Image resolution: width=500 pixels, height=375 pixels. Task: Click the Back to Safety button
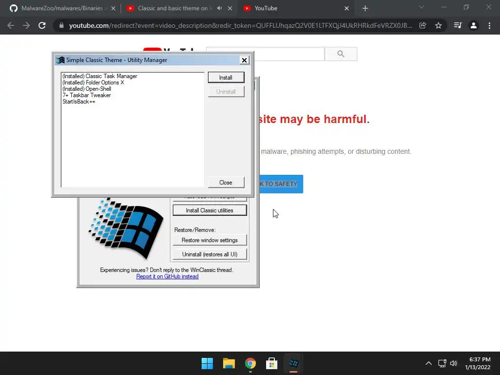pyautogui.click(x=281, y=184)
